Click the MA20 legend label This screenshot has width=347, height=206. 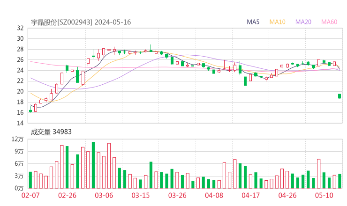(303, 22)
